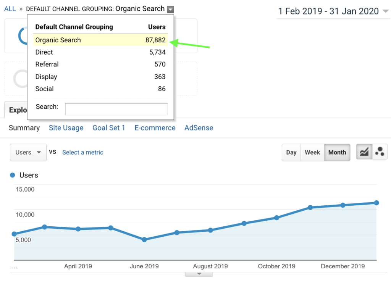Set graph interval to Month

tap(337, 152)
